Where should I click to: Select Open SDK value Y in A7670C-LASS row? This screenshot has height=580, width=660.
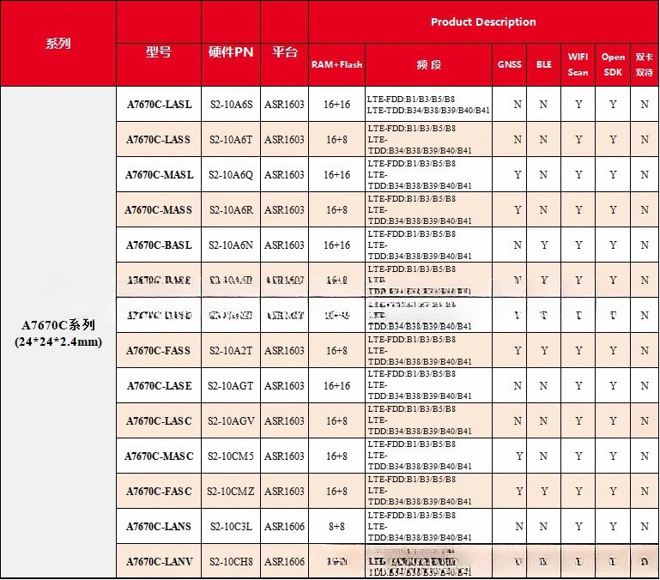(x=613, y=139)
